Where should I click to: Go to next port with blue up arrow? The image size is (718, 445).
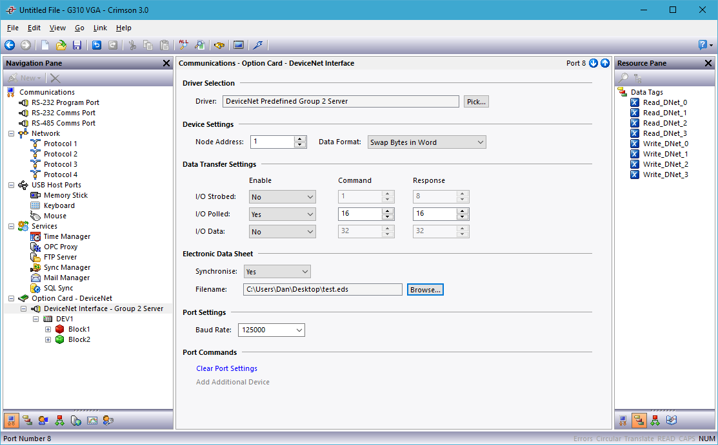coord(605,63)
